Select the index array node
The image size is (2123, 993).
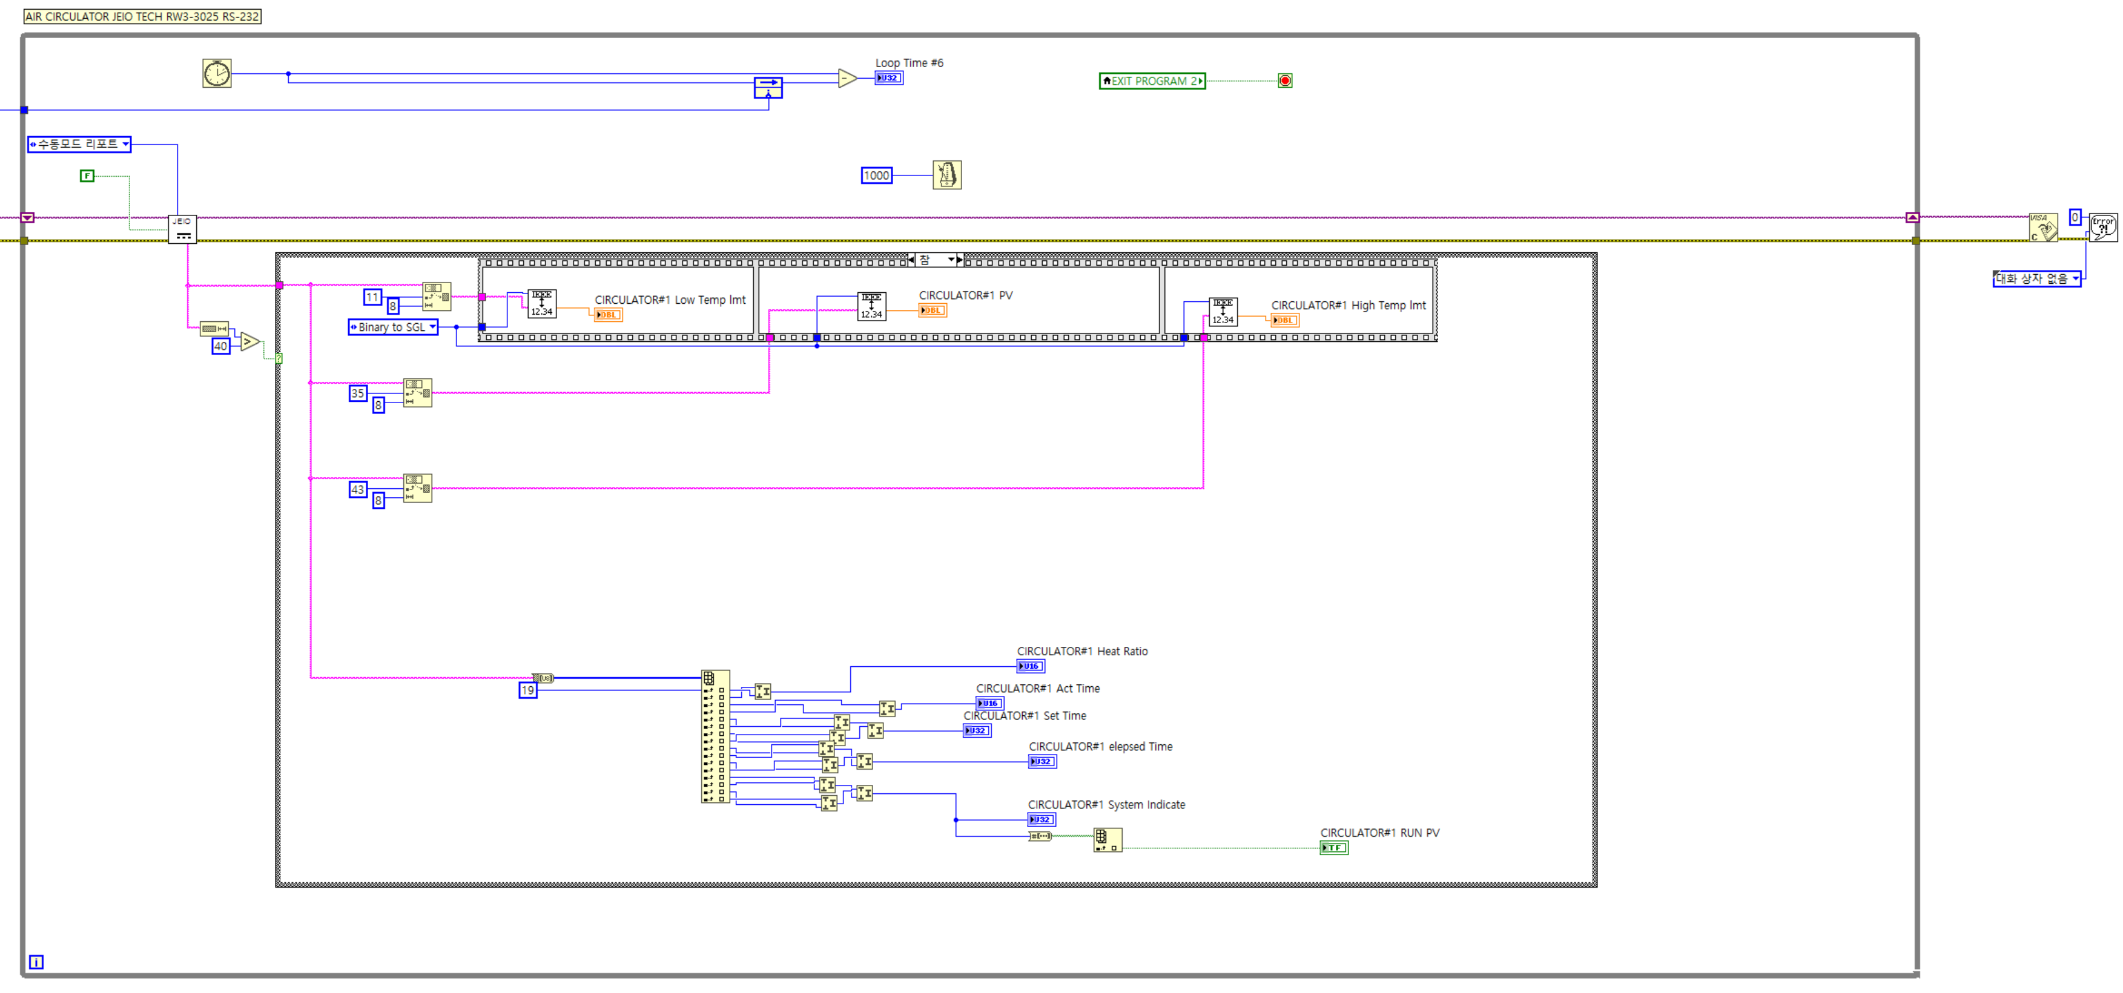coord(715,735)
